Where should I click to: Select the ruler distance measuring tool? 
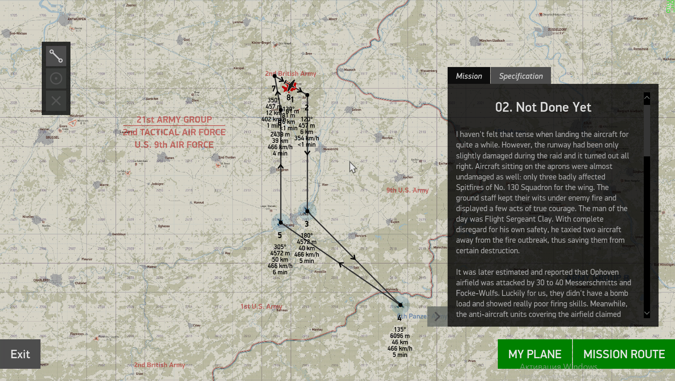pos(56,56)
